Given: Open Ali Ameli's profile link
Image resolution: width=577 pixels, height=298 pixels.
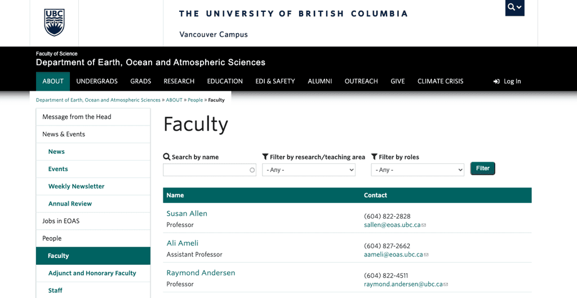Looking at the screenshot, I should (x=182, y=243).
